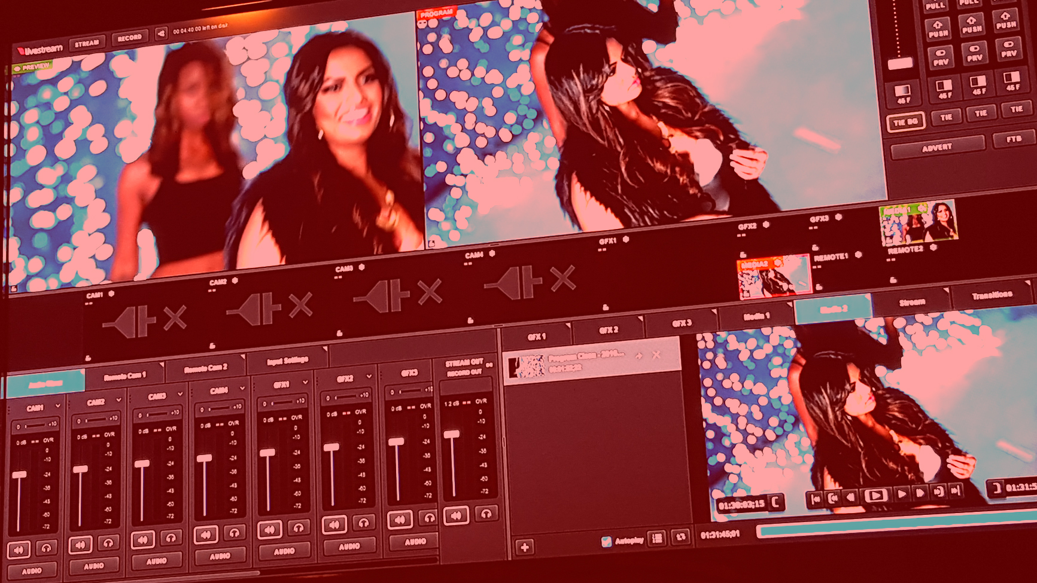The width and height of the screenshot is (1037, 583).
Task: Set mark in bracket at 01:30:03;15
Action: pos(776,502)
